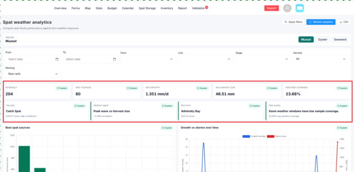Screen dimensions: 354x172
Task: Click Explain icon on Avg Growth card
Action: point(202,88)
